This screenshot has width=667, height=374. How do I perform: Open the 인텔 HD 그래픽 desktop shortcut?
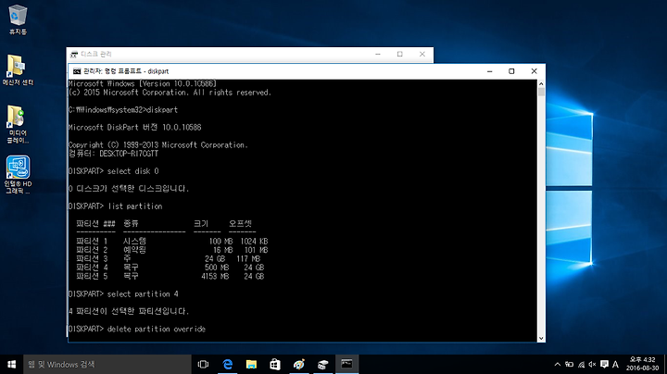point(18,175)
